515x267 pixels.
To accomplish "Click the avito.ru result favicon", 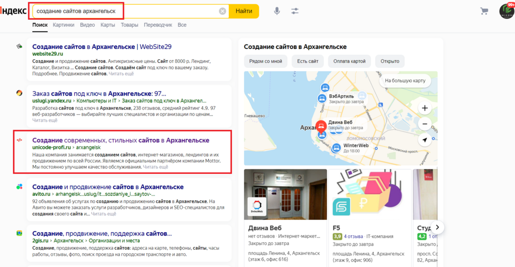I will [19, 186].
